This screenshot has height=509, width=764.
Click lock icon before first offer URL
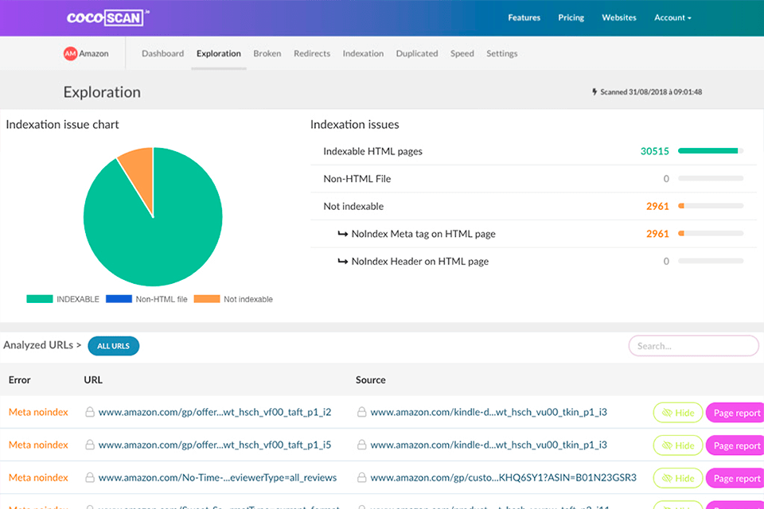click(90, 412)
